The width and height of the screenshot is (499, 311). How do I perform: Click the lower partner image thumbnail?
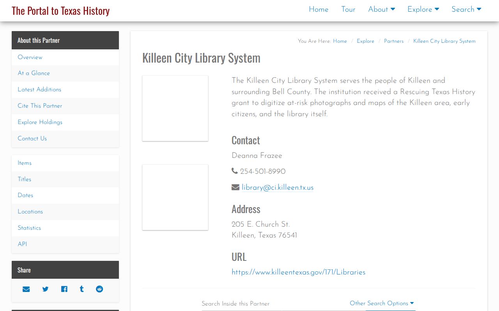pyautogui.click(x=175, y=197)
